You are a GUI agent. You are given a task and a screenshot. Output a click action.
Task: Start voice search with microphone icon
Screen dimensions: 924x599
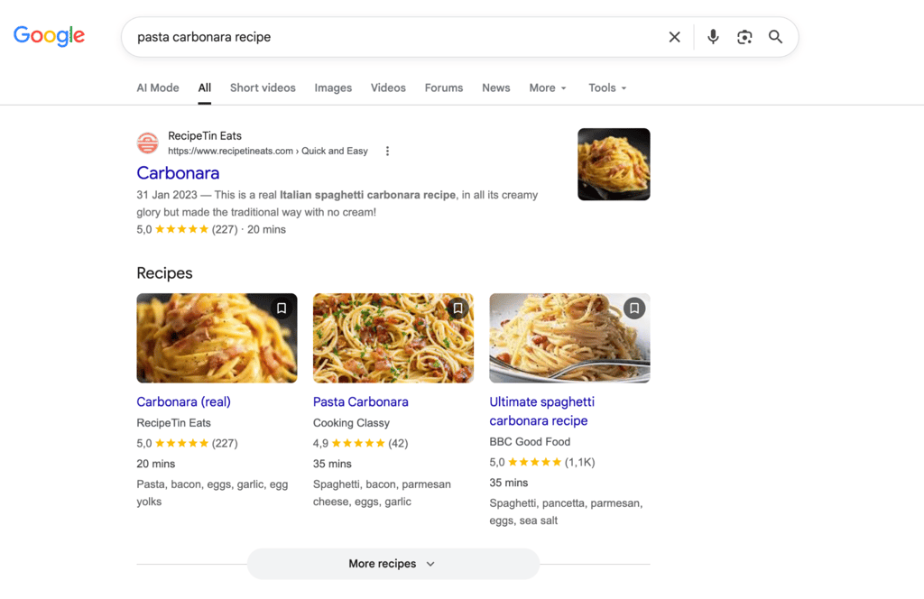(713, 37)
